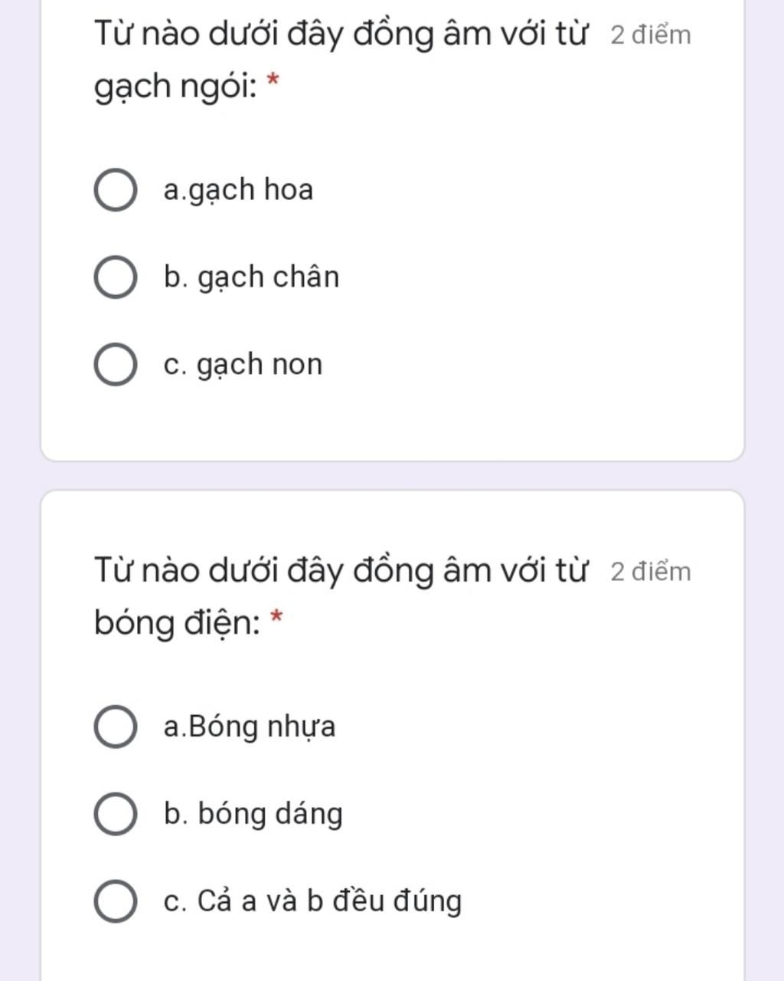This screenshot has height=981, width=784.
Task: Click empty space below 'c. gạch non' in first card
Action: (x=392, y=425)
